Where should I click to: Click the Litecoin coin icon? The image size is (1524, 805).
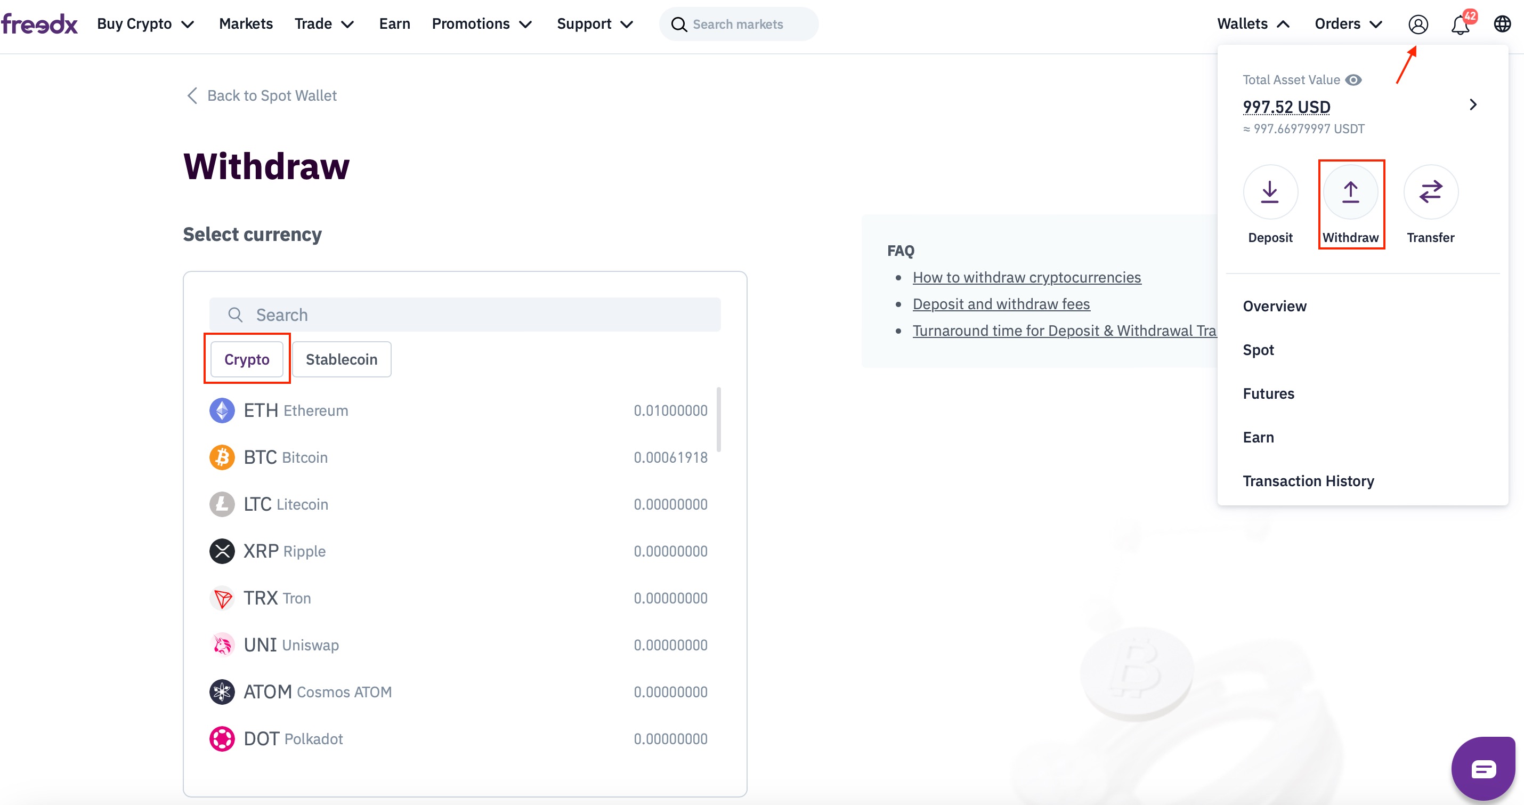[222, 504]
